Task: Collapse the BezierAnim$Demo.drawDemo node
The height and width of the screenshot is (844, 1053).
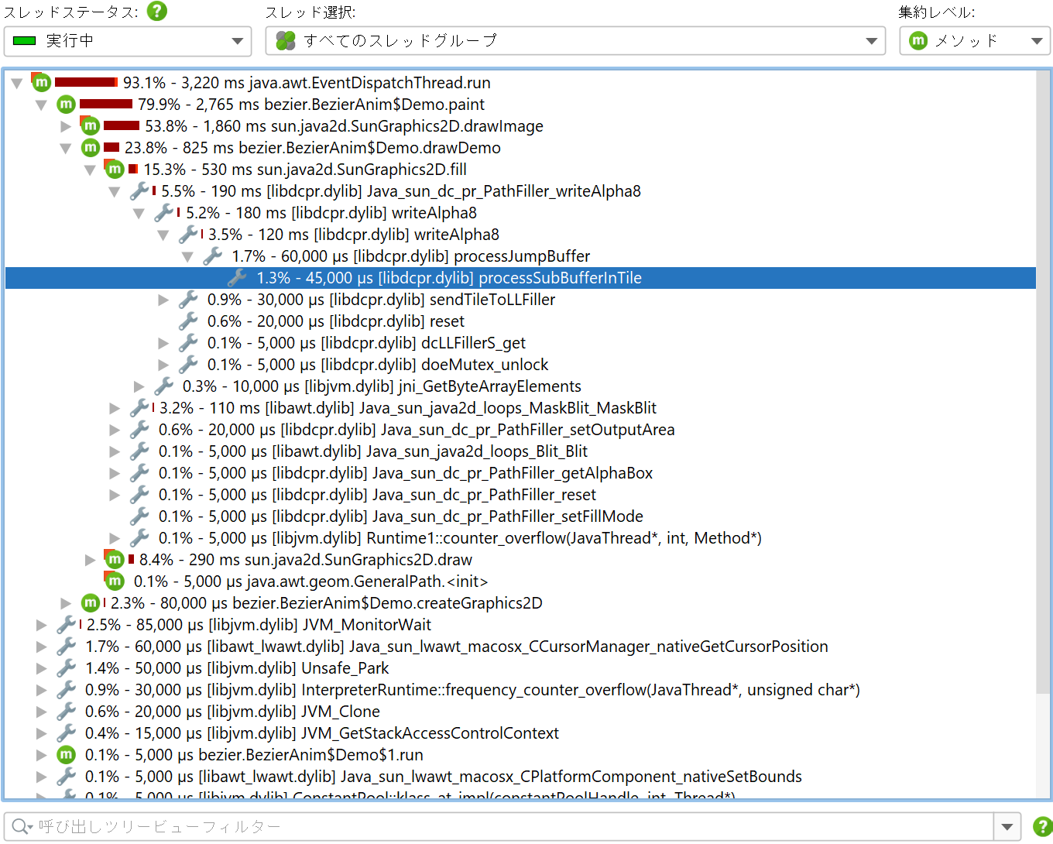Action: click(66, 148)
